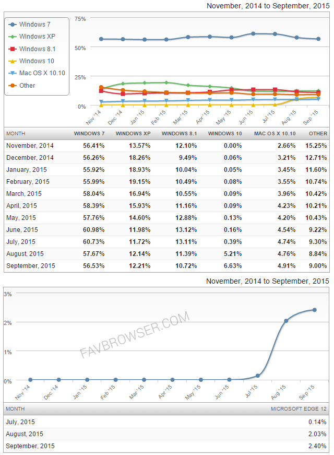
Task: Click the September, 2015 row in Edge table
Action: point(30,446)
